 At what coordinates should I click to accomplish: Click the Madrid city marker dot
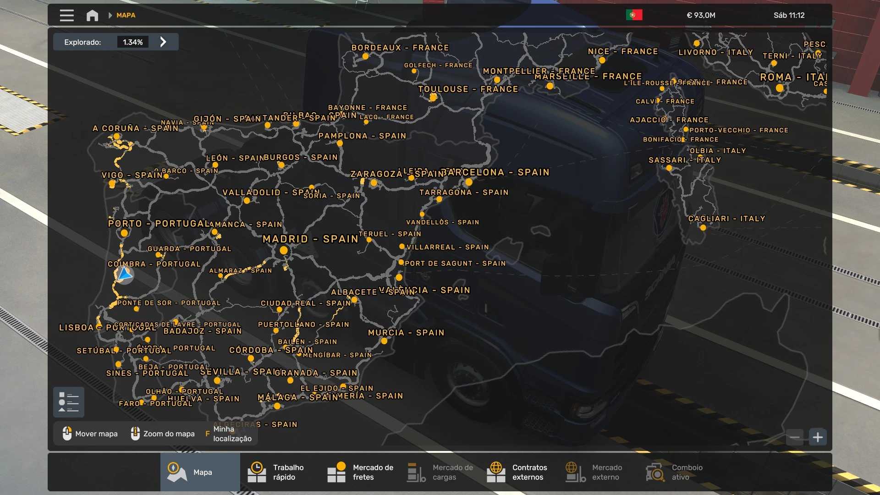(x=284, y=250)
